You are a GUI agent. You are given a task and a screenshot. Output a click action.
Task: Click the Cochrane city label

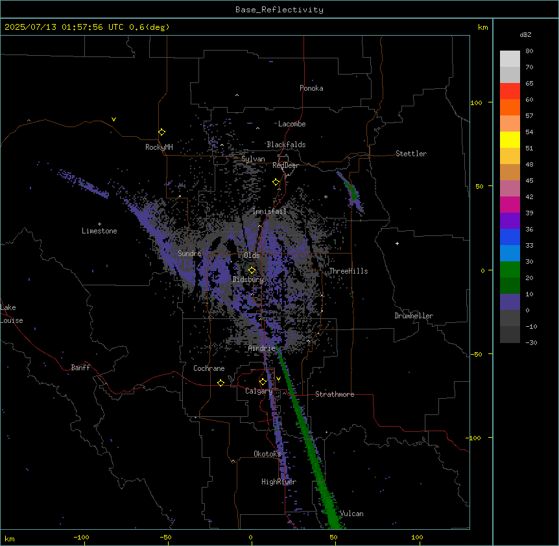point(209,368)
